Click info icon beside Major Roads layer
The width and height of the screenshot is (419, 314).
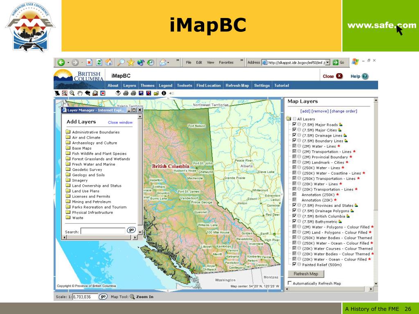[299, 124]
